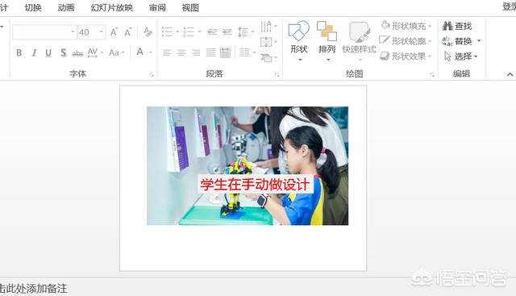Align text left
516x296 pixels.
tap(167, 52)
